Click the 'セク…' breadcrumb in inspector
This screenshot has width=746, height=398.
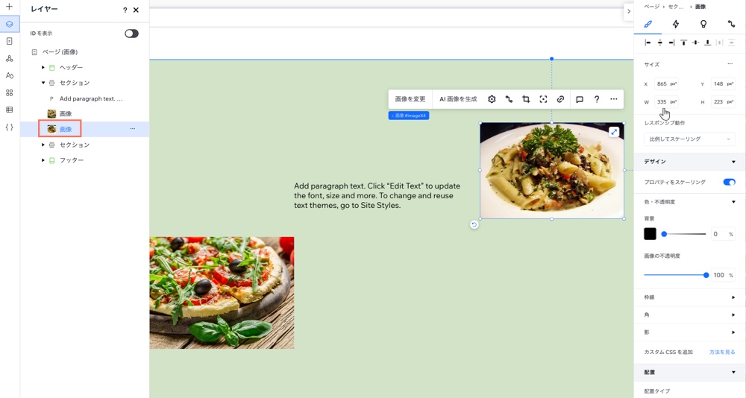tap(676, 7)
